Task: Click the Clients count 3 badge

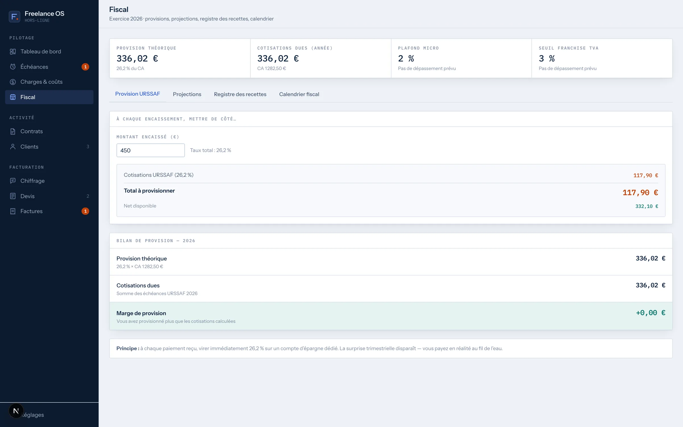Action: point(88,147)
